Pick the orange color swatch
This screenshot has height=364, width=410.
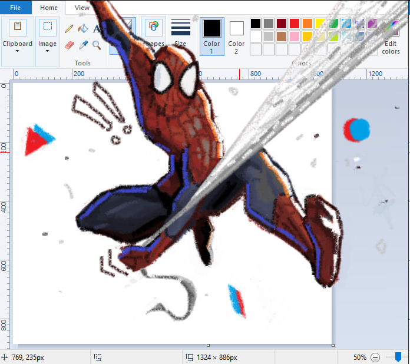307,24
